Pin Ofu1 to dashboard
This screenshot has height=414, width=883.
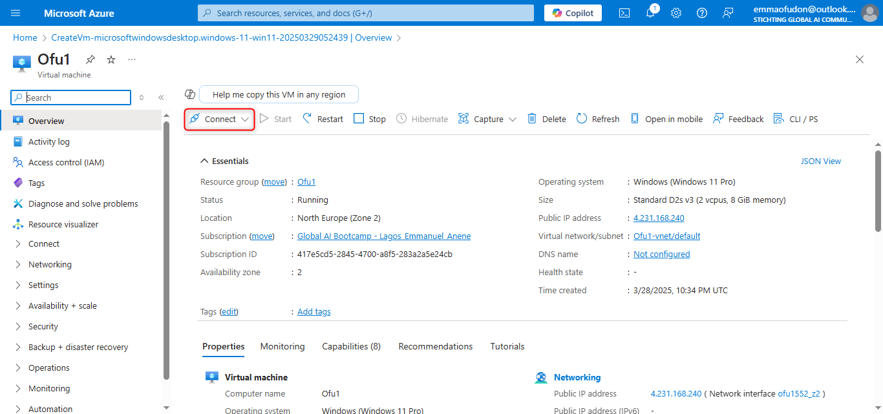(90, 59)
